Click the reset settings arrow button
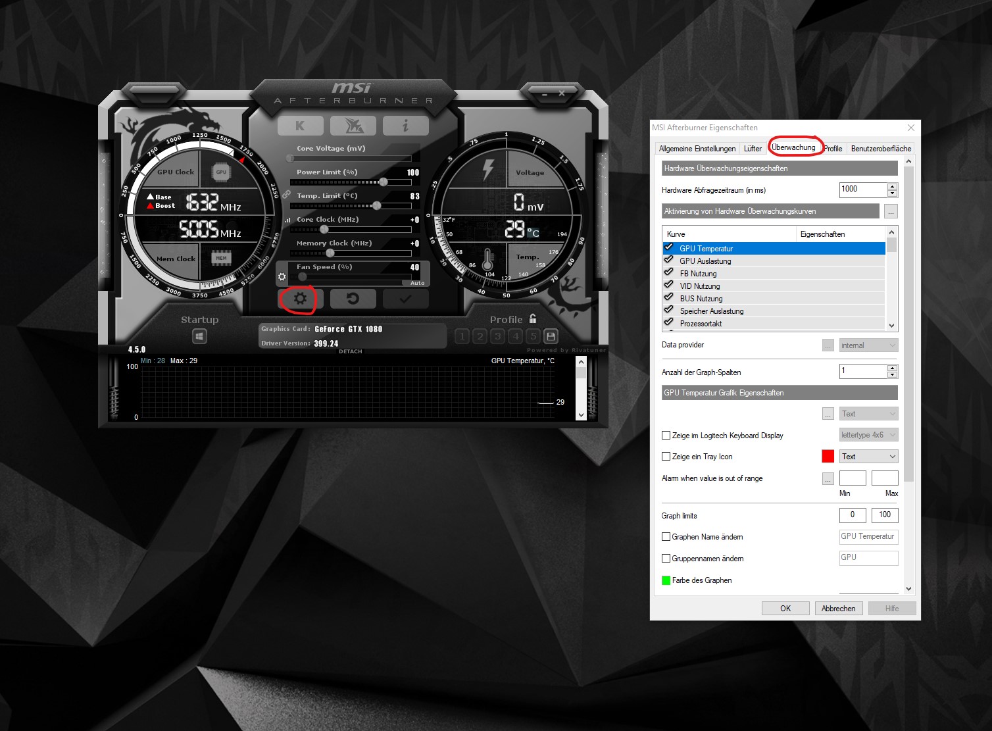 point(353,299)
